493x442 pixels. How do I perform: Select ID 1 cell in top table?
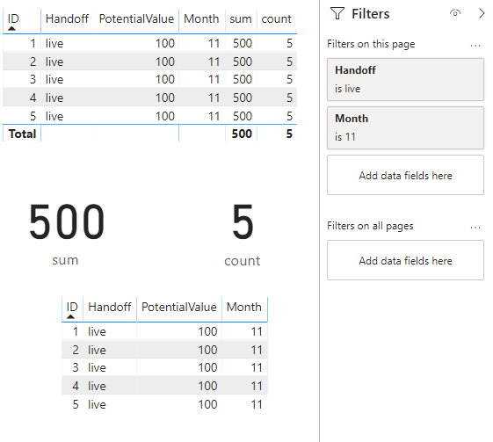pyautogui.click(x=33, y=43)
